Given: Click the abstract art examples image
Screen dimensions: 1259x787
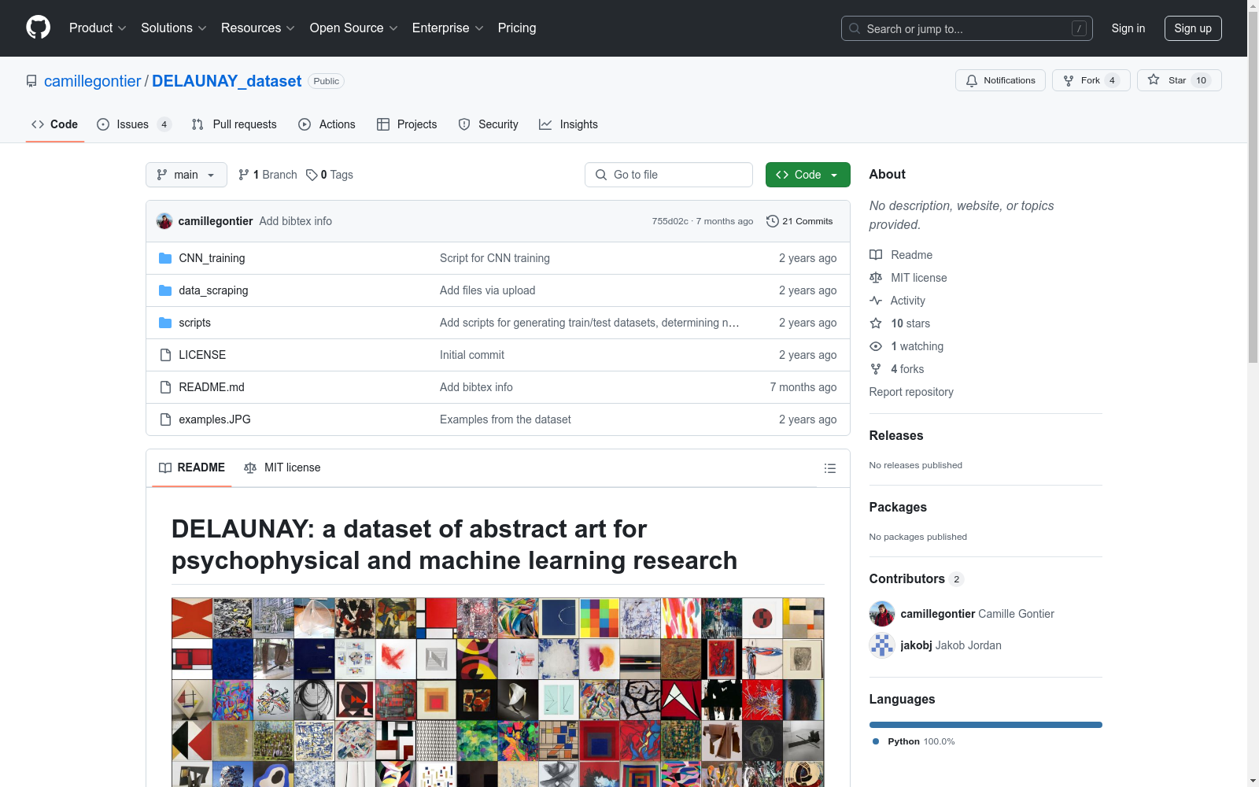Looking at the screenshot, I should 498,693.
